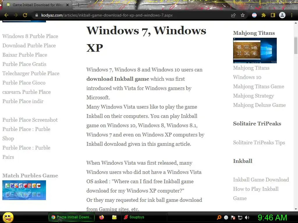Click the bold 'download Inkball game' text
This screenshot has height=223, width=298.
pos(118,79)
